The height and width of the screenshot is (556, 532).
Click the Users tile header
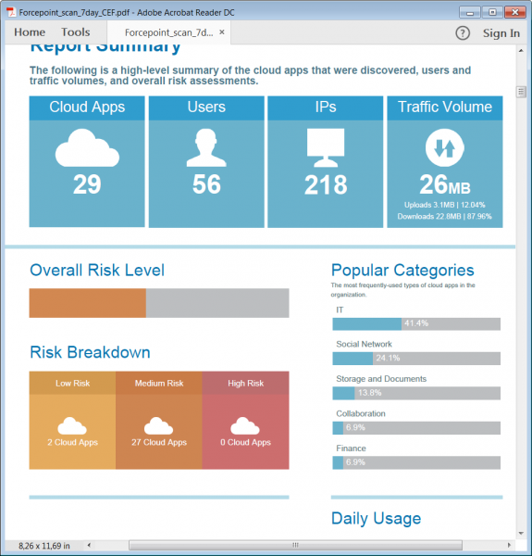coord(206,107)
